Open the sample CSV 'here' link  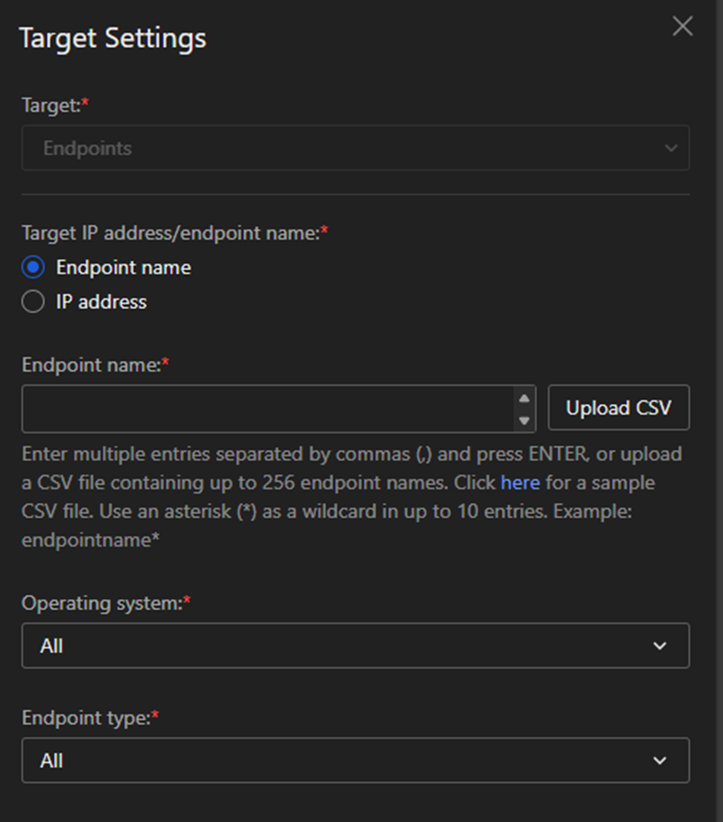click(x=520, y=482)
